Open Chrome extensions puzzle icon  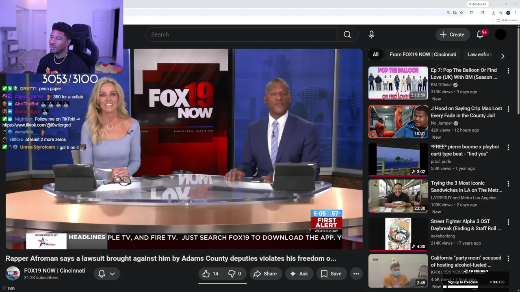coord(472,13)
